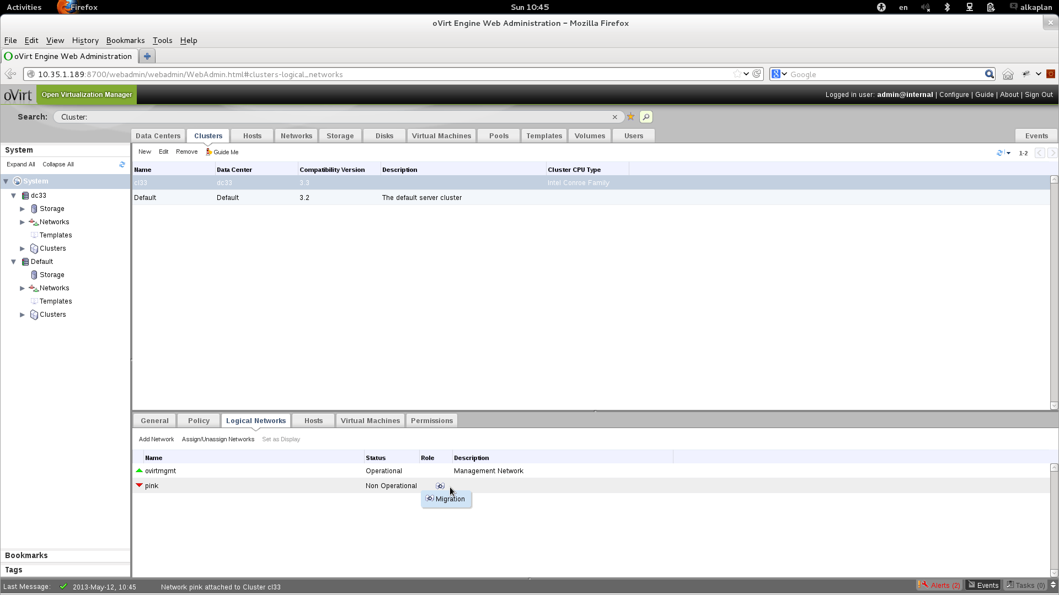Image resolution: width=1059 pixels, height=595 pixels.
Task: Expand Clusters under Default
Action: coord(23,315)
